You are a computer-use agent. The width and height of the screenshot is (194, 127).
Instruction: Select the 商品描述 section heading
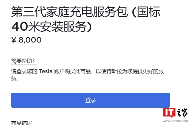[21, 123]
